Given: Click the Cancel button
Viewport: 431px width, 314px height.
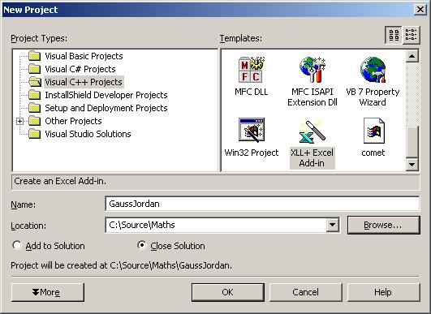Looking at the screenshot, I should pos(306,292).
